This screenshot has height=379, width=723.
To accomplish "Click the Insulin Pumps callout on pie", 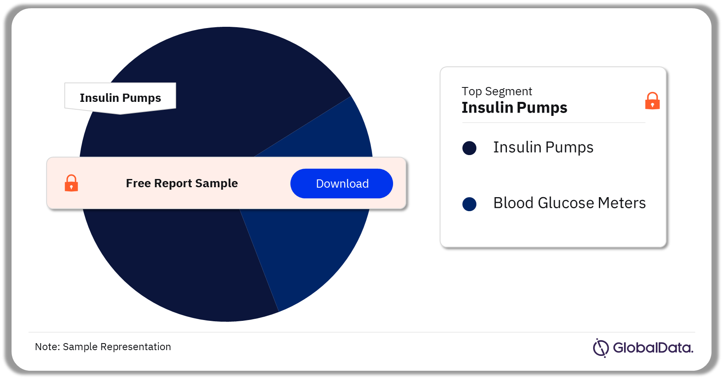I will (x=120, y=98).
